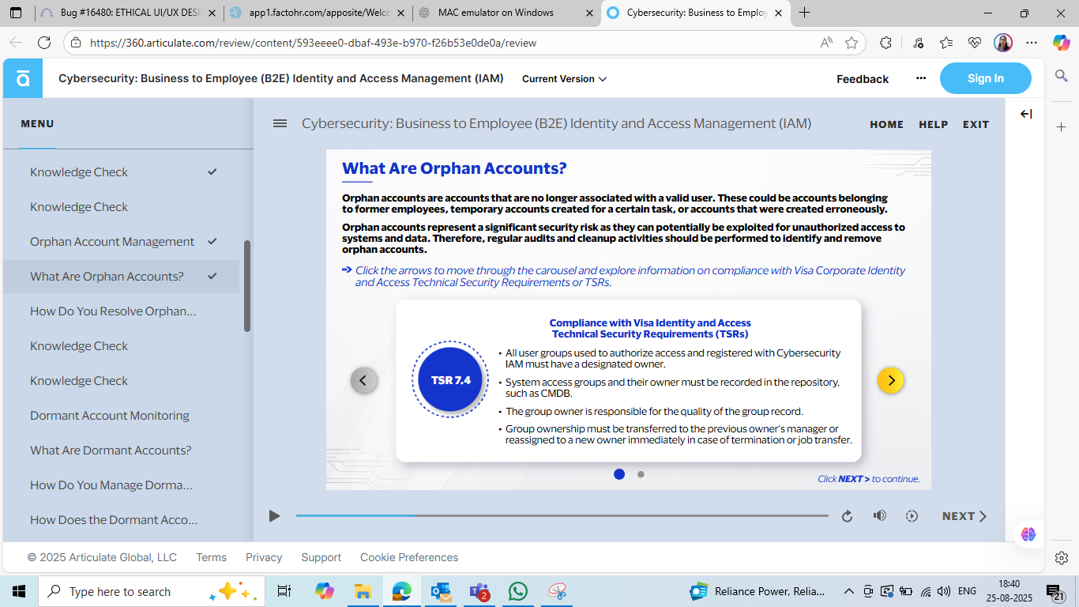Select How Does the Dormant Acco... menu item
The width and height of the screenshot is (1079, 607).
pos(122,520)
